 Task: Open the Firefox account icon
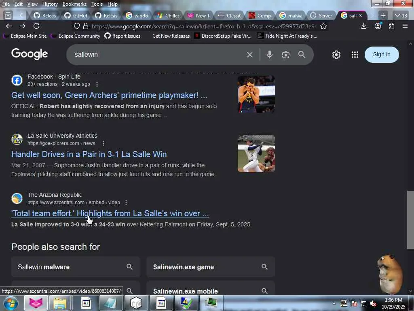pos(378,26)
